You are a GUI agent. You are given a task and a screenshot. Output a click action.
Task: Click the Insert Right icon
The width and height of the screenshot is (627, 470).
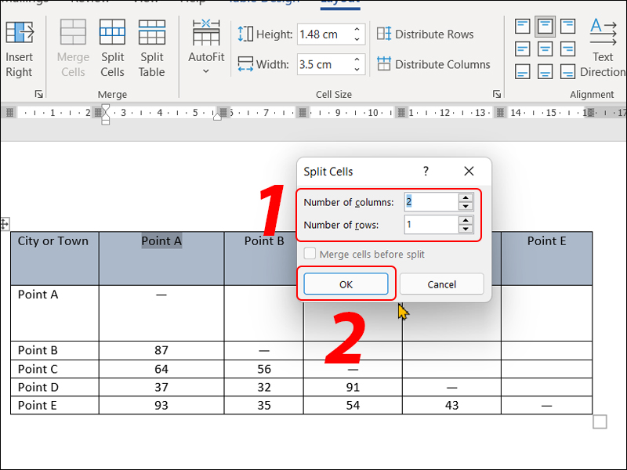[x=19, y=34]
